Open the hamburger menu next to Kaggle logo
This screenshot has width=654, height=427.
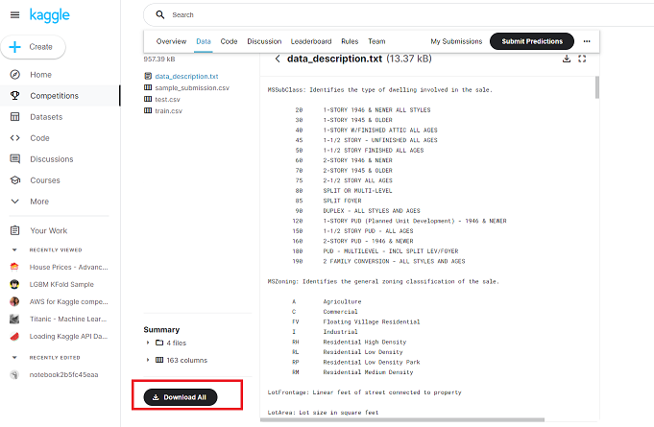15,15
